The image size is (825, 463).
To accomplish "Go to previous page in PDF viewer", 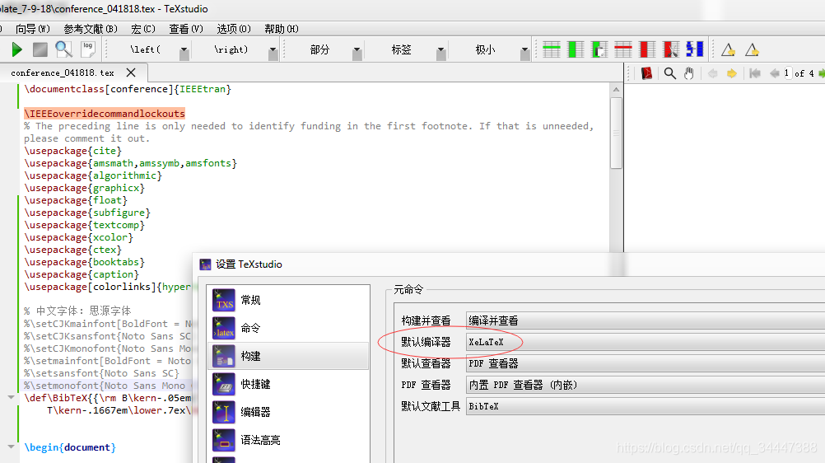I will [x=774, y=73].
